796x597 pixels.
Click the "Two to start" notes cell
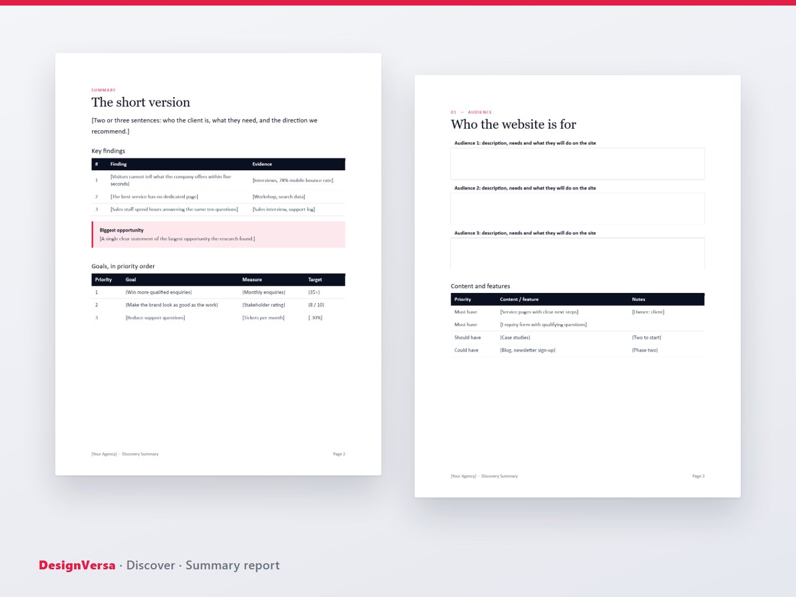646,338
